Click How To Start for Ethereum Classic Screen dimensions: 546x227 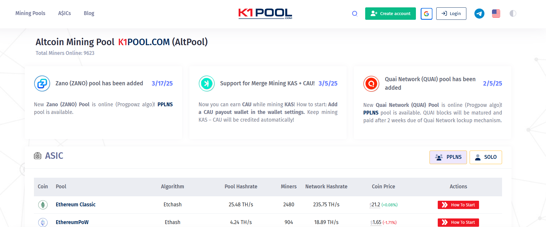(x=458, y=205)
